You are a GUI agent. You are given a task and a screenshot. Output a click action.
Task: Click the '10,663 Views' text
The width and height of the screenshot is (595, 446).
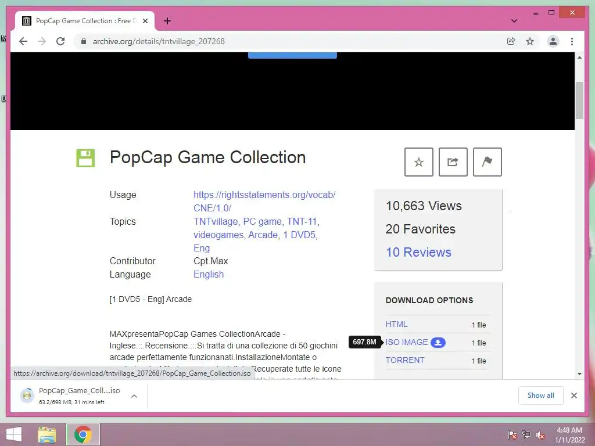coord(424,206)
